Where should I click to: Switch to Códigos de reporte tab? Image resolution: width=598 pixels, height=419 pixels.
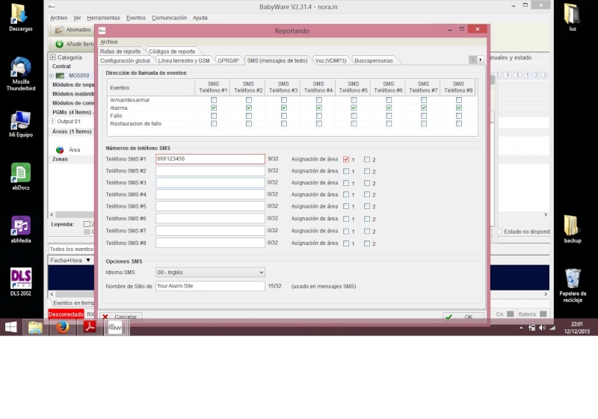(x=172, y=52)
